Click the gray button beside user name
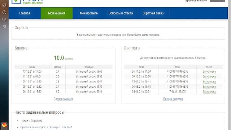Image resolution: width=231 pixels, height=130 pixels. point(217,1)
